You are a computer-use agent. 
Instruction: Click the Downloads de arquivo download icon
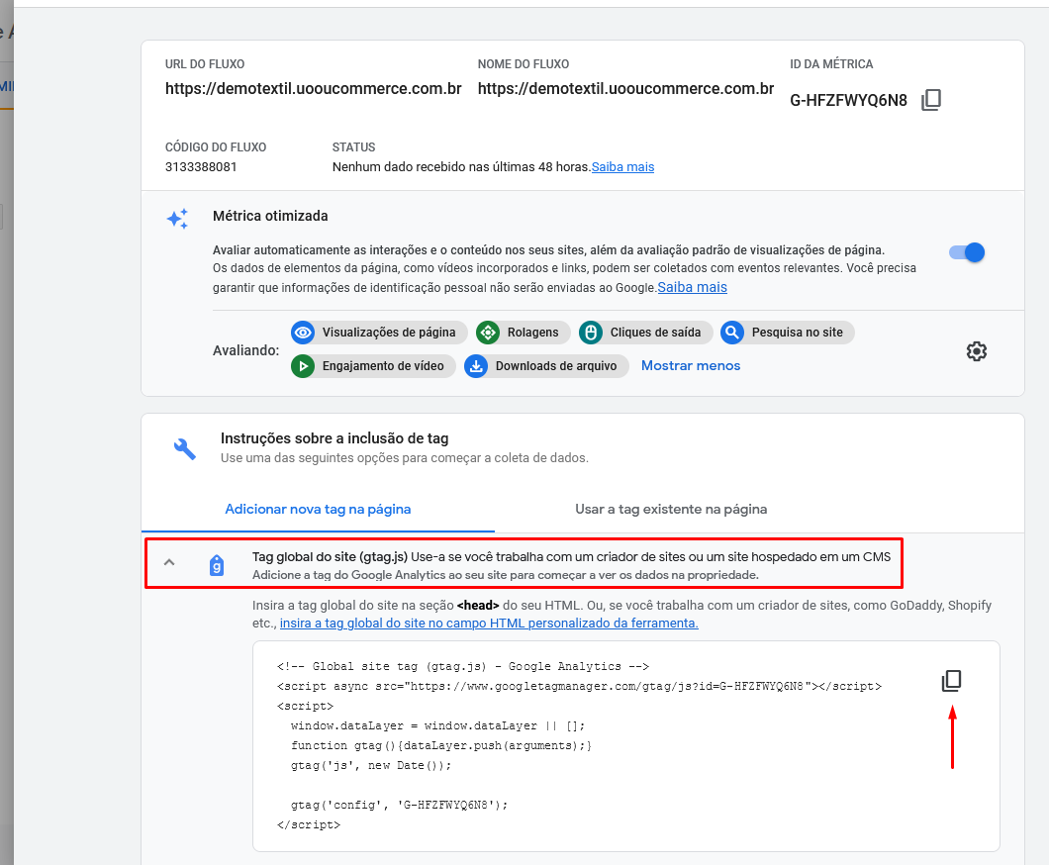(x=476, y=366)
